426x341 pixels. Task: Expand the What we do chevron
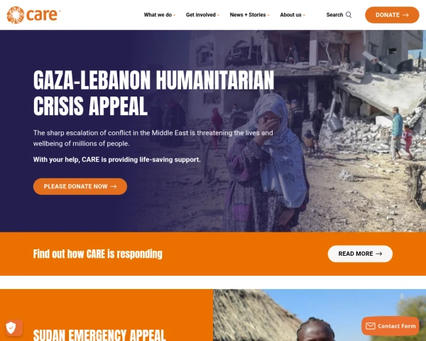coord(174,15)
